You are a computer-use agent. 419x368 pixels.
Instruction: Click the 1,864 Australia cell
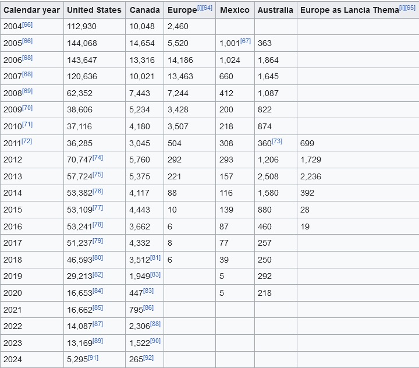(275, 60)
